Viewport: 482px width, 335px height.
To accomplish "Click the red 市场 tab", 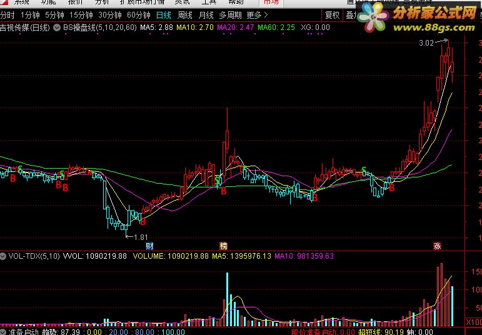I will point(271,2).
